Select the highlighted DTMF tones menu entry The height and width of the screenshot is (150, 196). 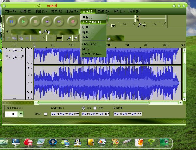[93, 22]
